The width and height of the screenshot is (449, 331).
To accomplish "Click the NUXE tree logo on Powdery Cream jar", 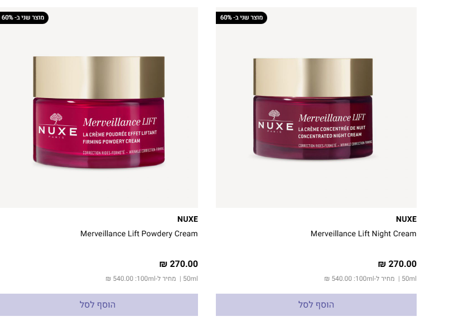I will pyautogui.click(x=56, y=119).
